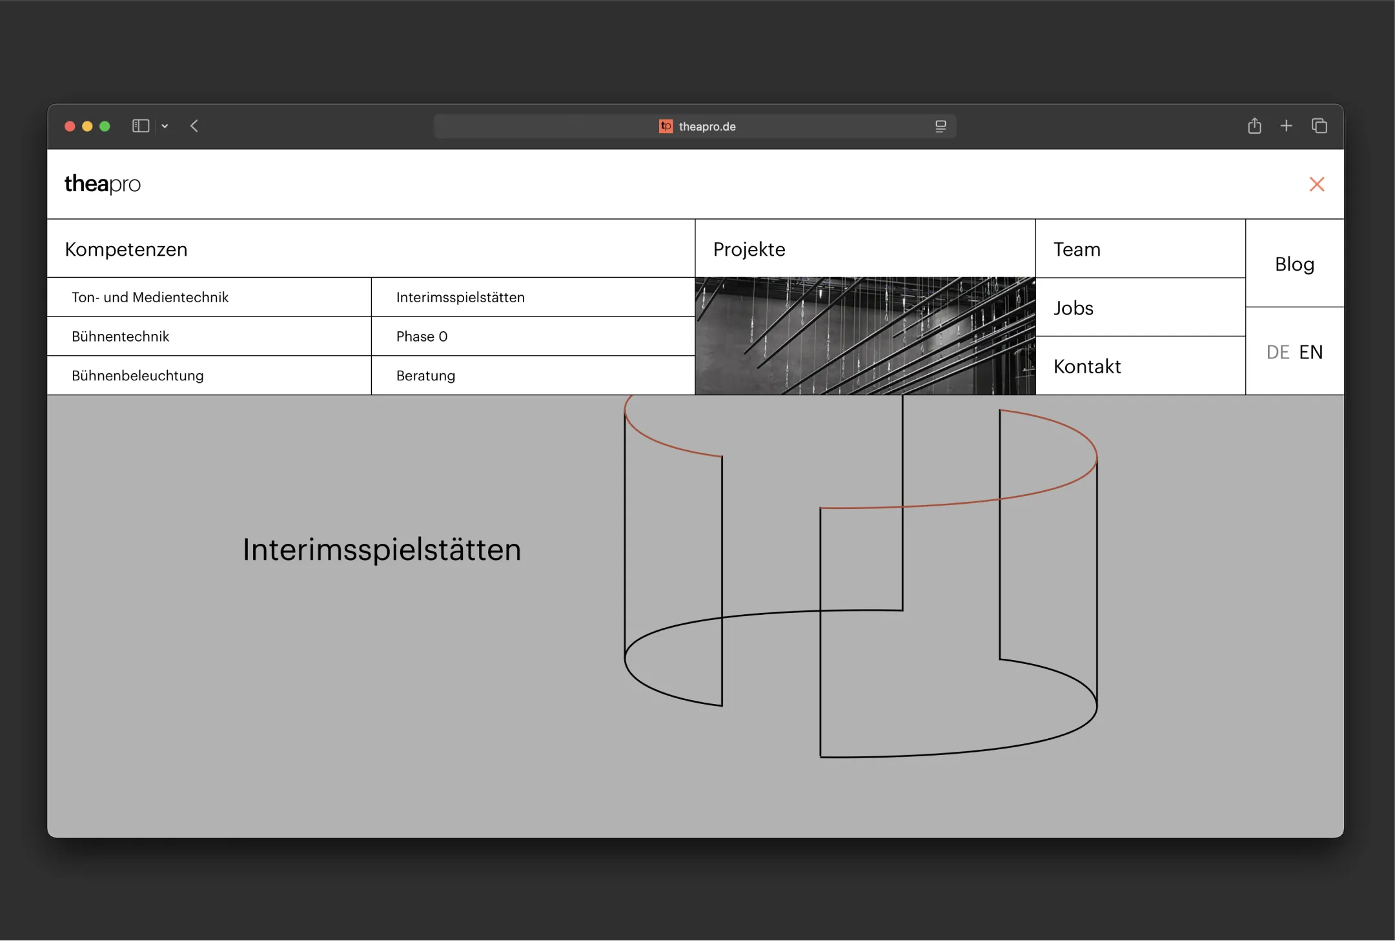Navigate back using the browser arrow
Screen dimensions: 1395x941
click(x=196, y=126)
